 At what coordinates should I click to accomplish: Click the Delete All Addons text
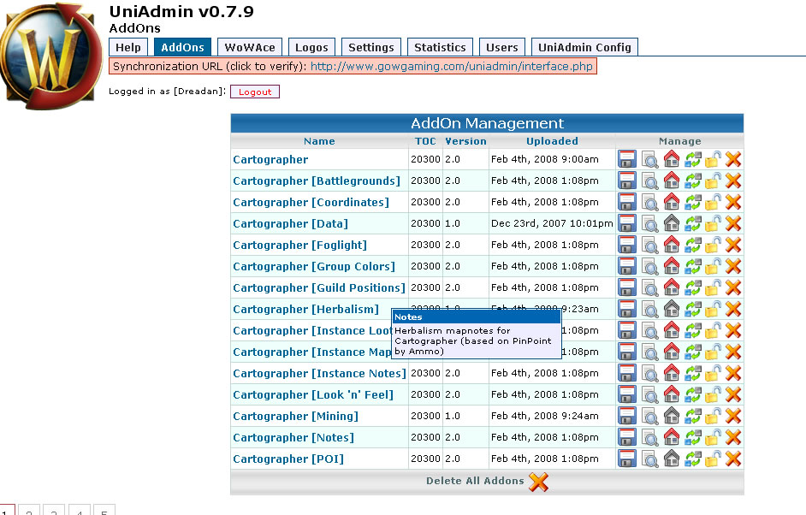tap(475, 481)
